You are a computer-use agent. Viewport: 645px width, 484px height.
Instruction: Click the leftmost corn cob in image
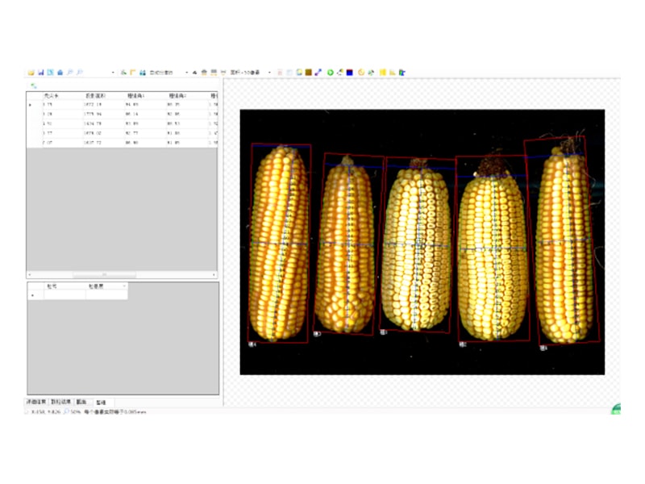click(279, 242)
